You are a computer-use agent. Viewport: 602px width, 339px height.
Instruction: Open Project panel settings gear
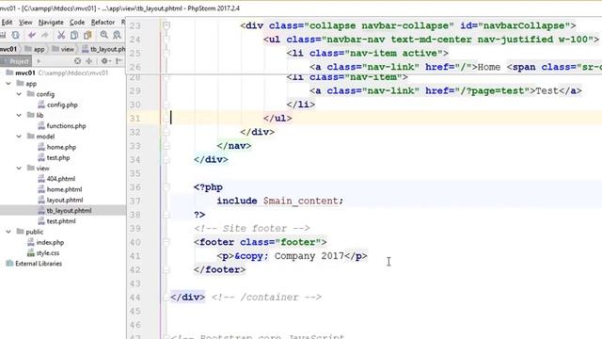click(104, 60)
